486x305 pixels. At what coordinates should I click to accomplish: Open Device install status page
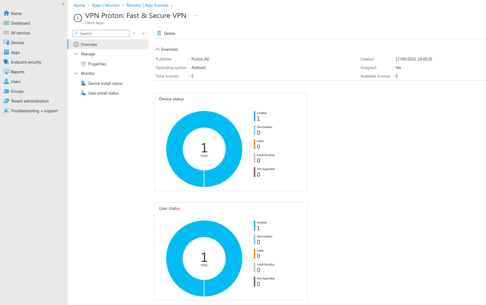[x=105, y=83]
